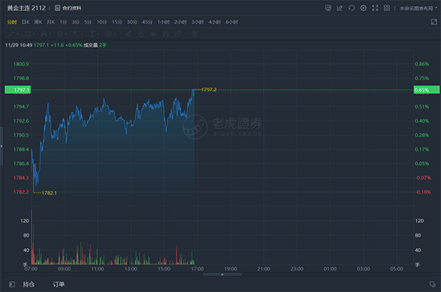Click the time axis scroll handle below chart
Viewport: 441px width, 292px height.
click(x=222, y=274)
